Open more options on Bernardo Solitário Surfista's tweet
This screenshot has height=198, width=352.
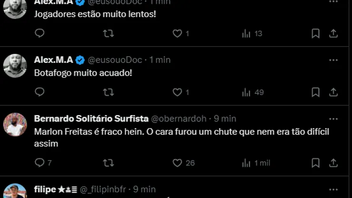(333, 119)
